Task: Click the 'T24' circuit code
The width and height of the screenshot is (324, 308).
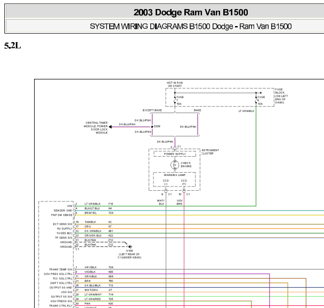Action: point(110,213)
